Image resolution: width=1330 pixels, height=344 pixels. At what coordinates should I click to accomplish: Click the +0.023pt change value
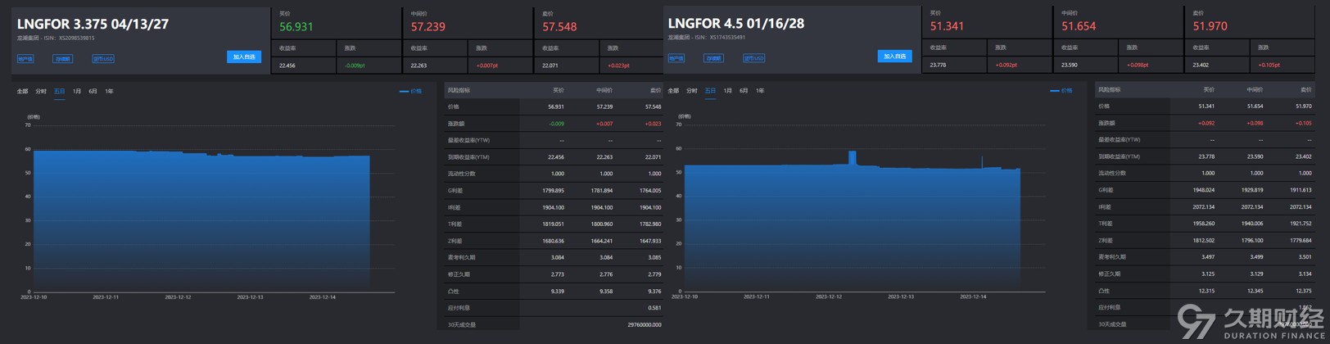click(x=618, y=66)
